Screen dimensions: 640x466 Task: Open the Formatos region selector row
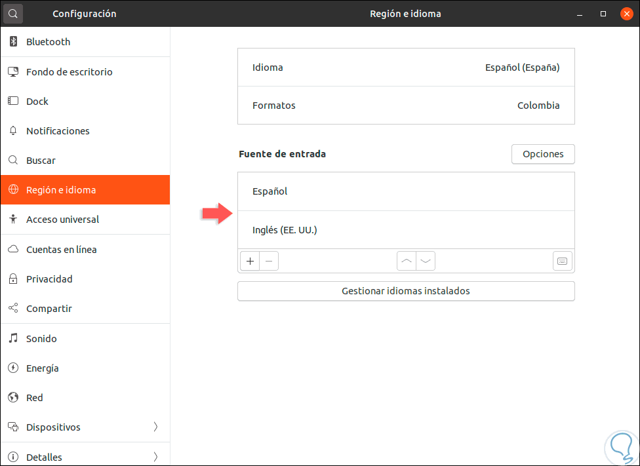click(406, 106)
